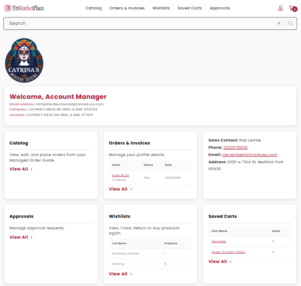Open the user account profile icon

(x=280, y=8)
